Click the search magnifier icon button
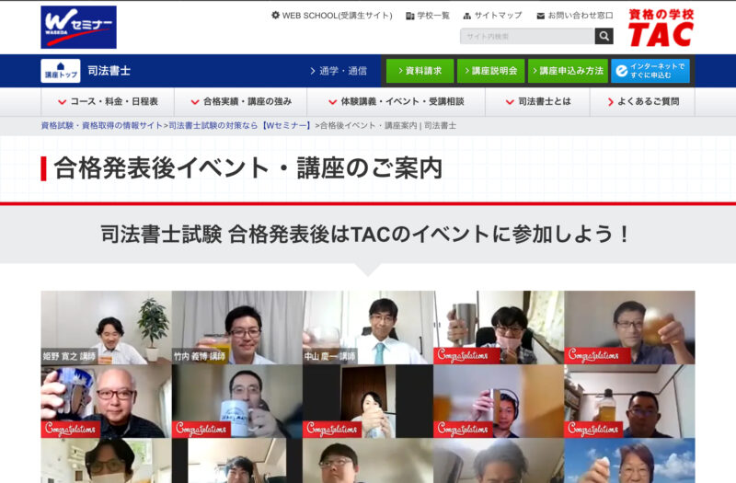 point(604,37)
